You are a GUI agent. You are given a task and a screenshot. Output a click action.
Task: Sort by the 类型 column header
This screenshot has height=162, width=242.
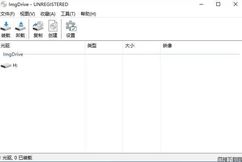[x=104, y=46]
